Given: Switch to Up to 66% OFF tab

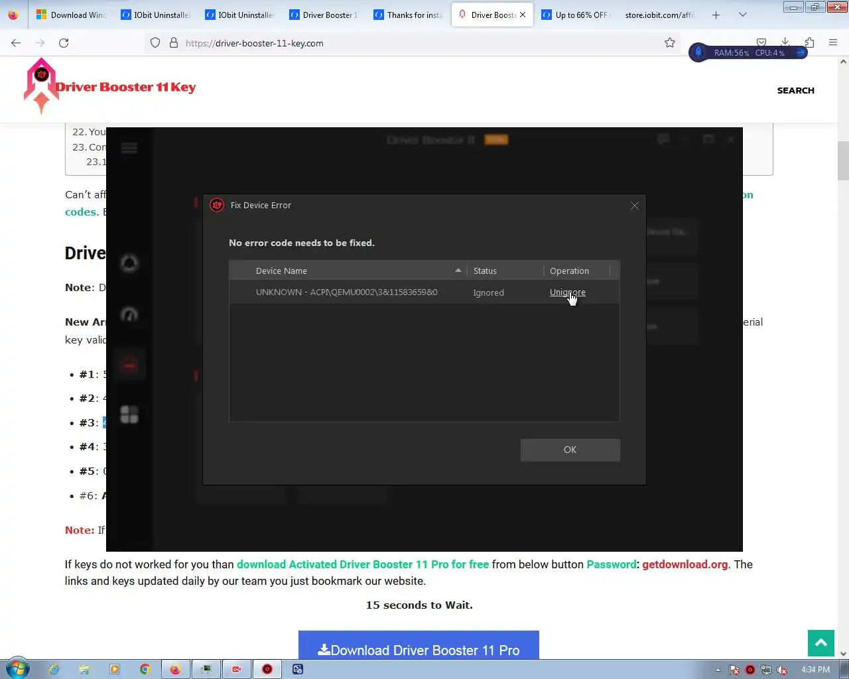Looking at the screenshot, I should coord(575,15).
